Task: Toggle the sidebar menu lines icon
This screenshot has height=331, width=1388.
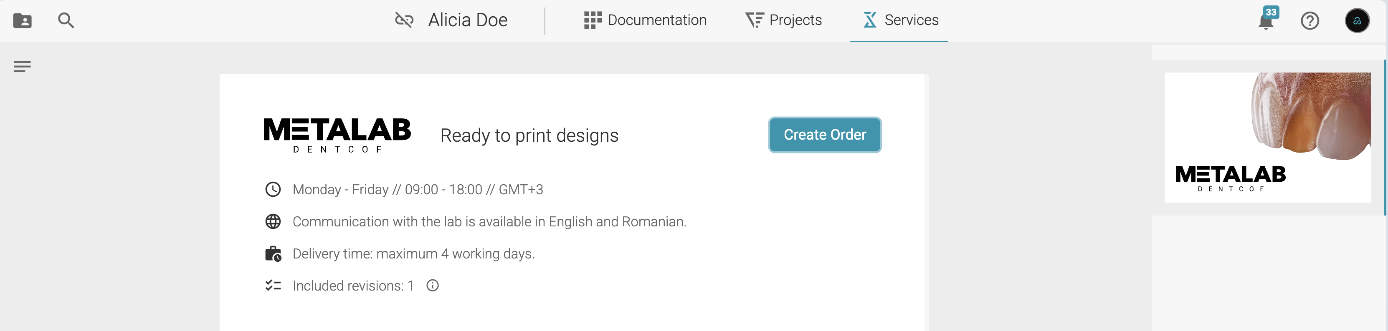Action: coord(22,66)
